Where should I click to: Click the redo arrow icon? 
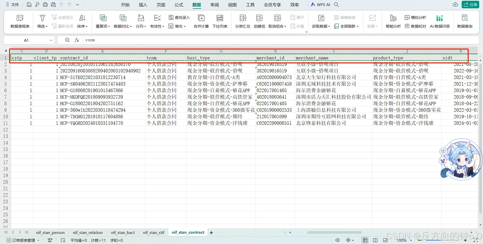[69, 5]
